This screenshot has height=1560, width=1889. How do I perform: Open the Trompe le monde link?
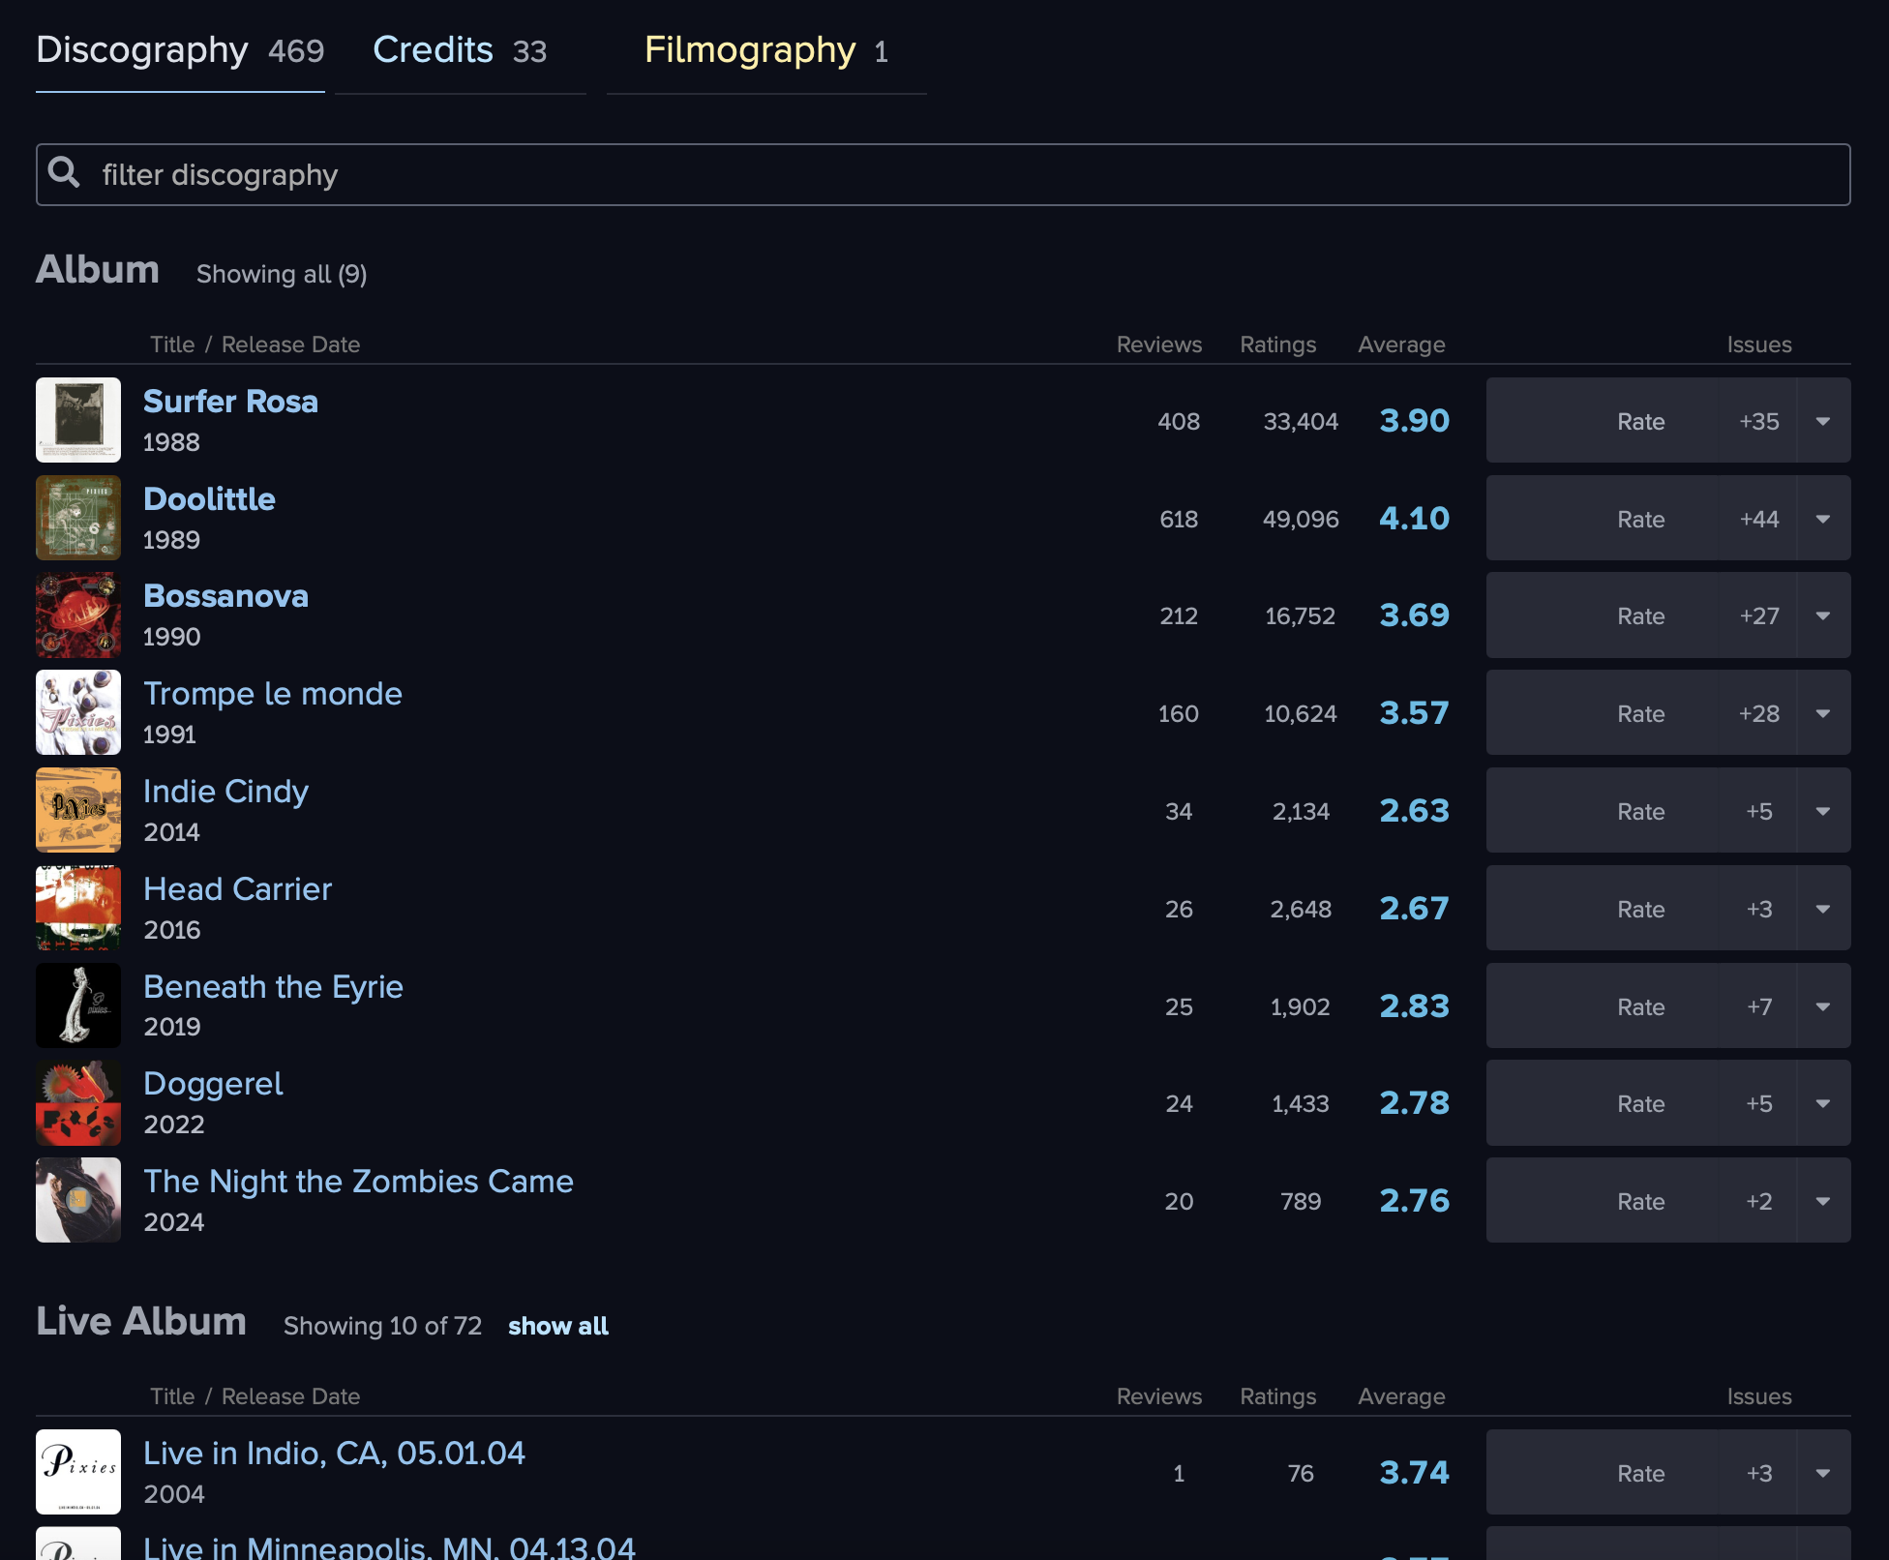tap(272, 694)
